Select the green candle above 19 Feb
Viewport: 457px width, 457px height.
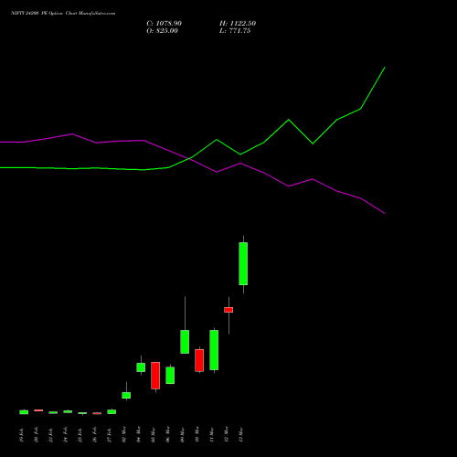click(24, 412)
